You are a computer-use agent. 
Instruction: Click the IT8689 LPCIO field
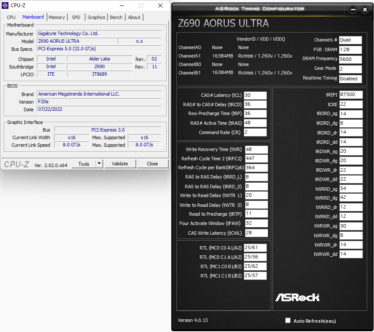(x=99, y=74)
